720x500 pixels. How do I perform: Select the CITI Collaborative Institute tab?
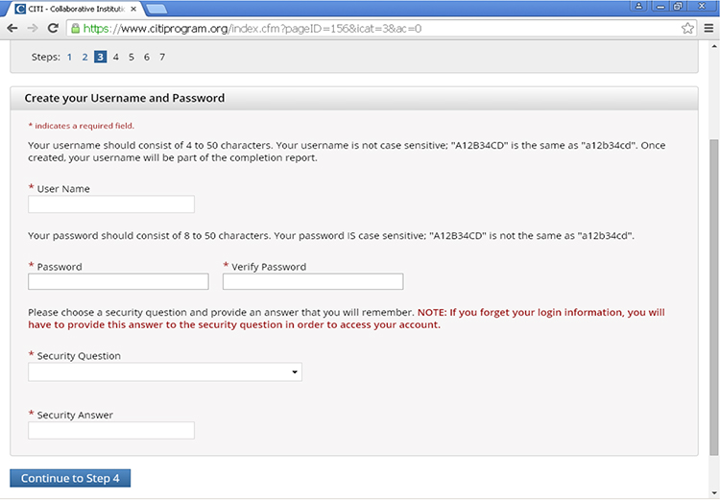pyautogui.click(x=76, y=9)
